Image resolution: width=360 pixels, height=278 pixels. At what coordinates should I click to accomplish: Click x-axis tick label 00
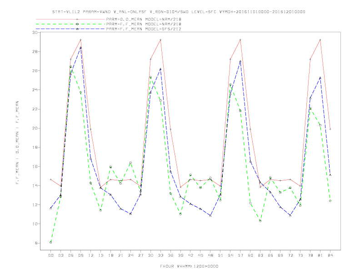click(x=51, y=255)
